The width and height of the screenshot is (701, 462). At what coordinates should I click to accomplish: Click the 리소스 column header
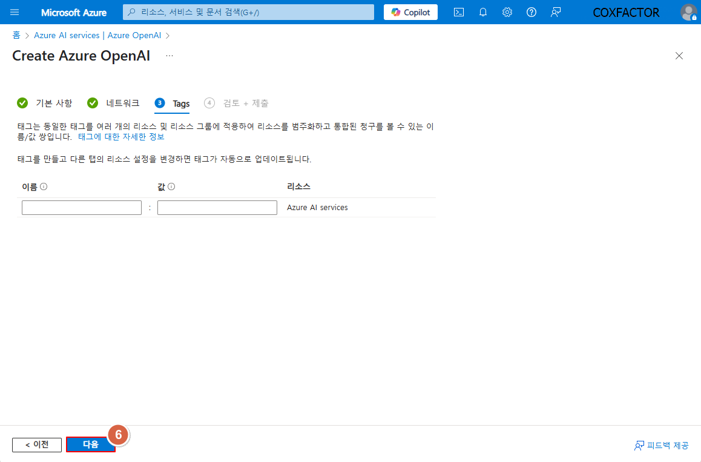(x=298, y=186)
